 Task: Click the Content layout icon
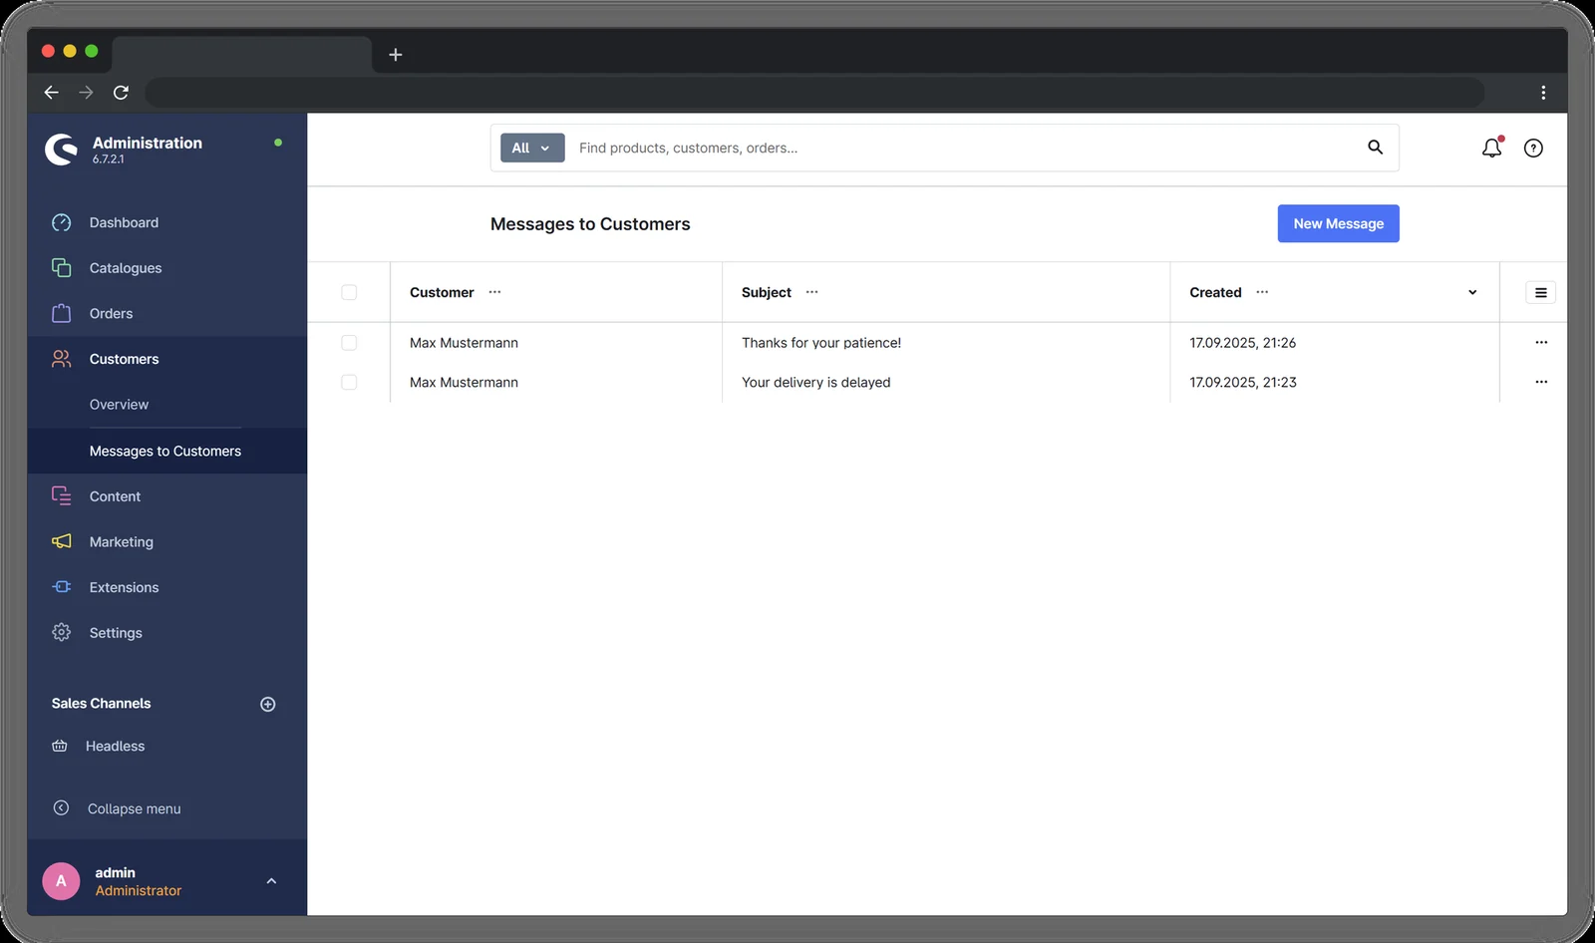(x=61, y=495)
